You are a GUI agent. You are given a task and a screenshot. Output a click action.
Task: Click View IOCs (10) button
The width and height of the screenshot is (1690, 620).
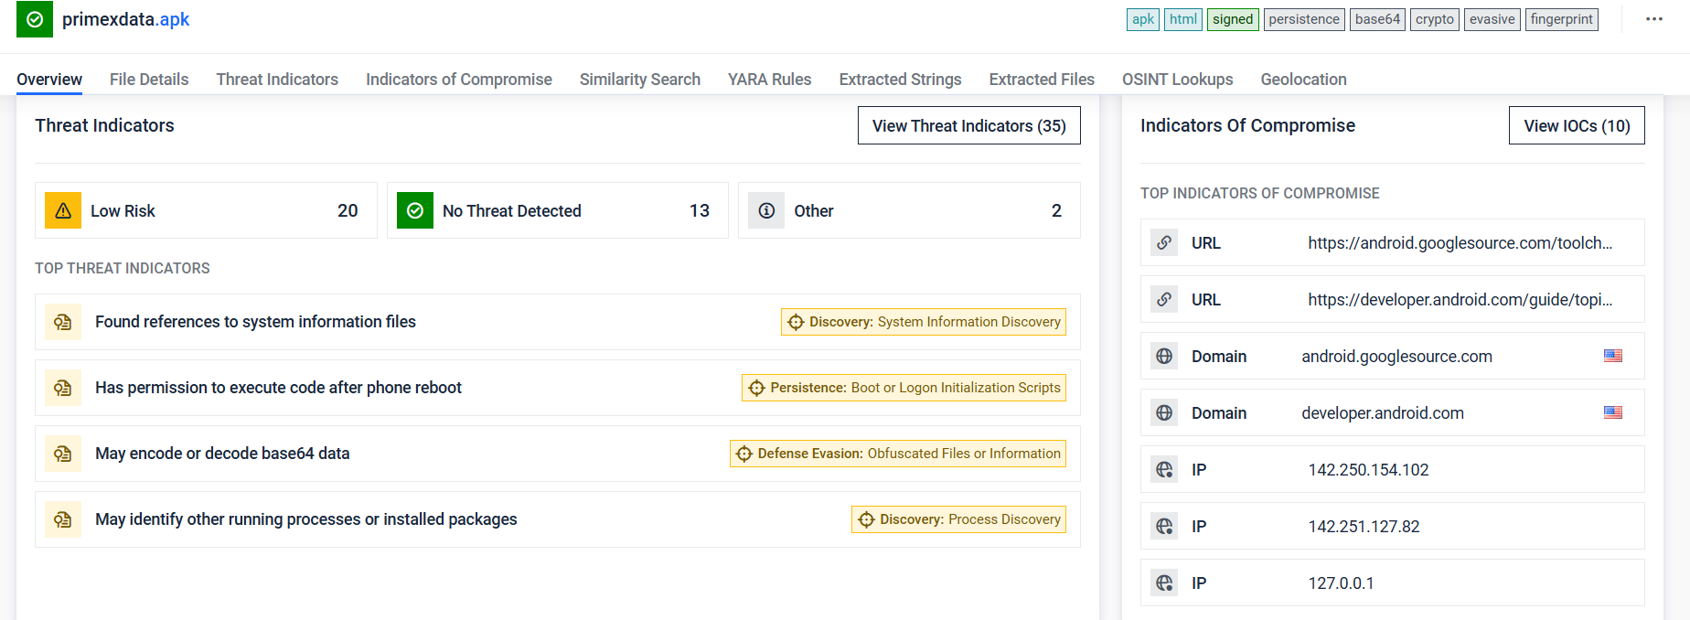point(1577,125)
